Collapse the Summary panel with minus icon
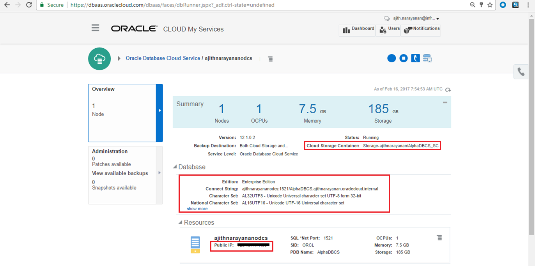The width and height of the screenshot is (535, 266). (445, 102)
